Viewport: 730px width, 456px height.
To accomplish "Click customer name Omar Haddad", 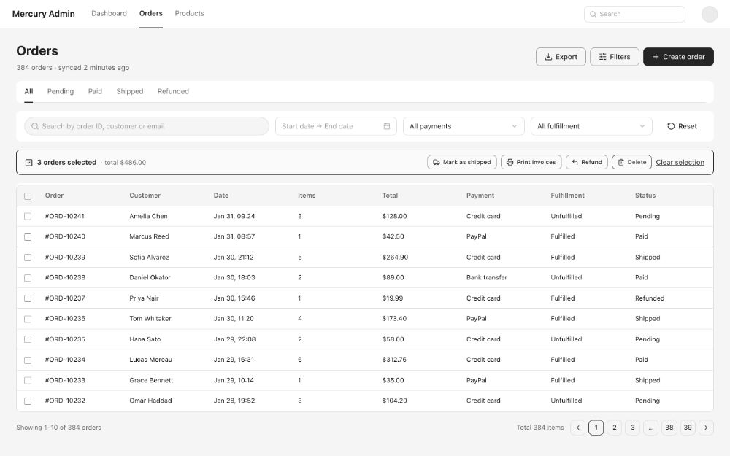I will coord(150,401).
